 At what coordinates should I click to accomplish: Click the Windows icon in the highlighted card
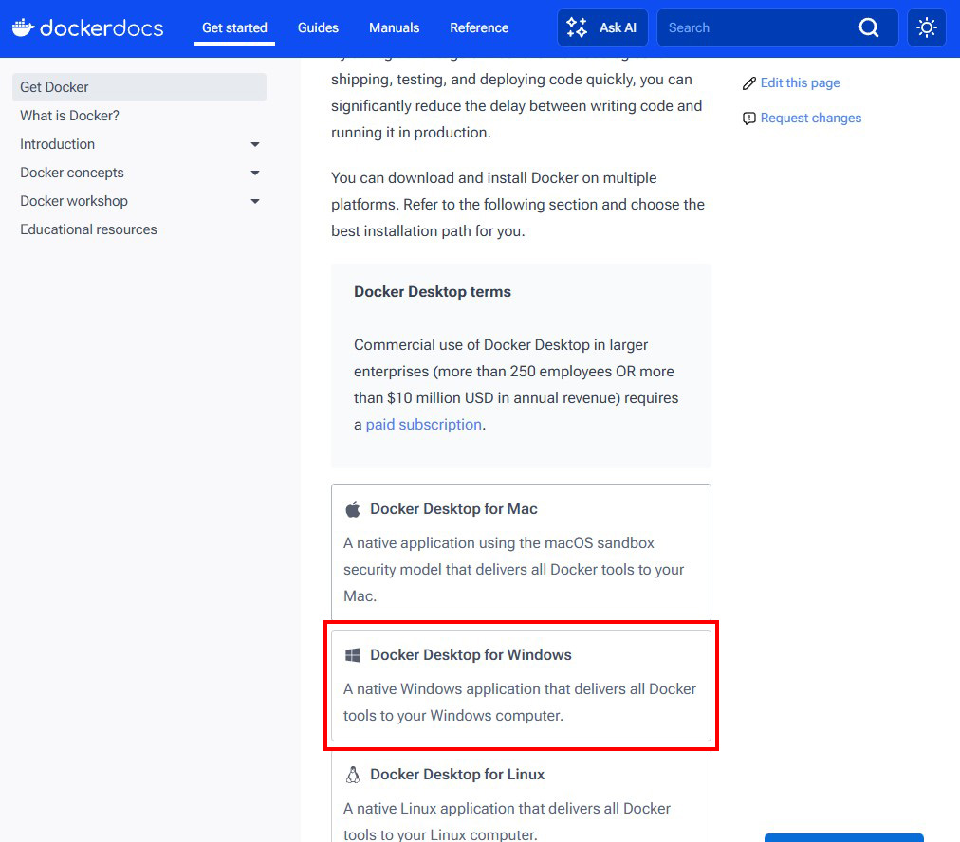[352, 653]
